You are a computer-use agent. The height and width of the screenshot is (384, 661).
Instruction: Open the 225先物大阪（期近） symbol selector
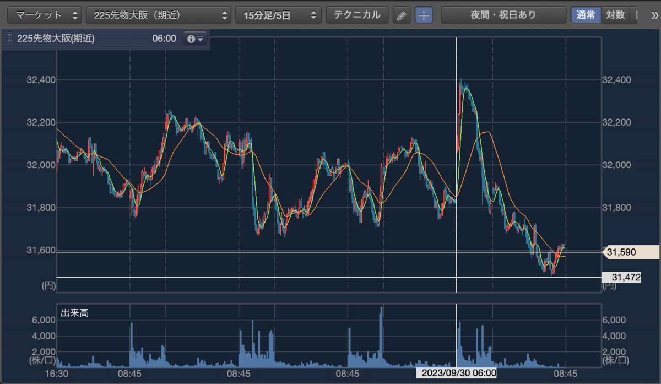point(159,15)
